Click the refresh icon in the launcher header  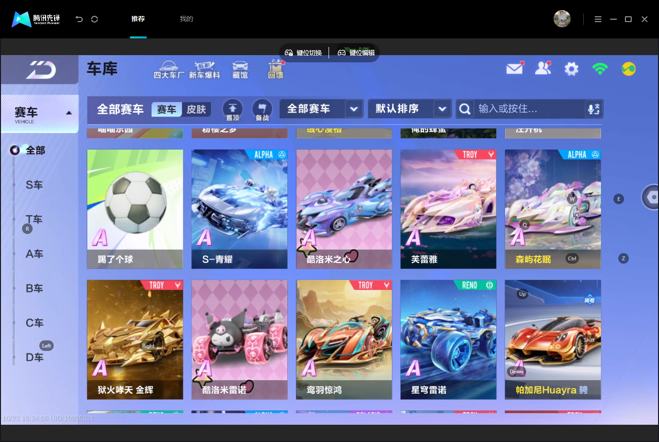click(x=94, y=19)
